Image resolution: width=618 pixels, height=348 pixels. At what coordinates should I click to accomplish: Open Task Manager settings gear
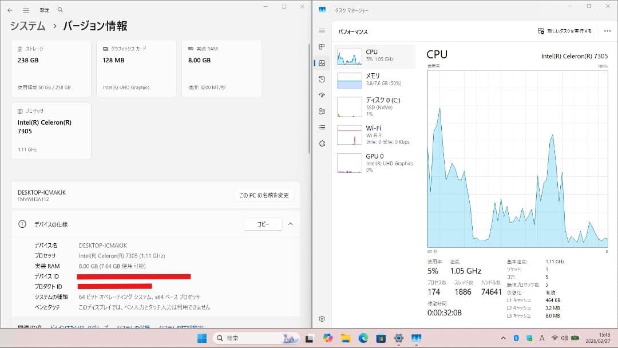322,319
